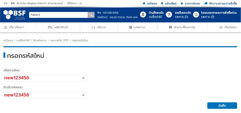Click the search magnifier button
Image resolution: width=241 pixels, height=113 pixels.
91,15
